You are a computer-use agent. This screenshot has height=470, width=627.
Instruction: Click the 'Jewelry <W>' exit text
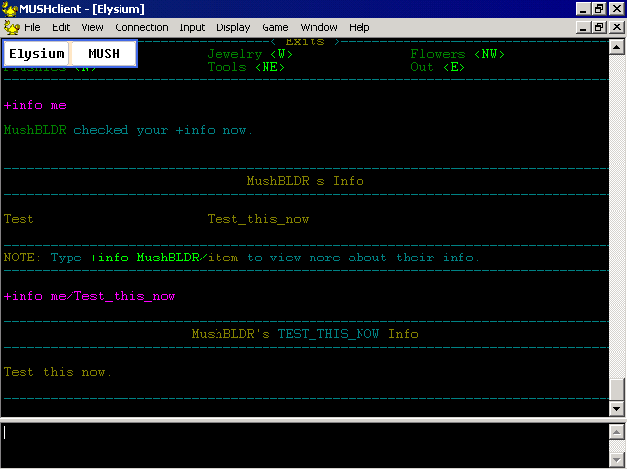(250, 54)
